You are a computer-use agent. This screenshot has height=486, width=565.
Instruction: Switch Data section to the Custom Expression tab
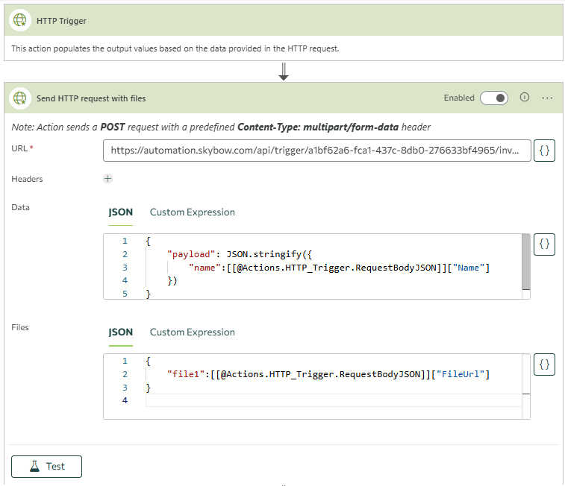pyautogui.click(x=192, y=212)
